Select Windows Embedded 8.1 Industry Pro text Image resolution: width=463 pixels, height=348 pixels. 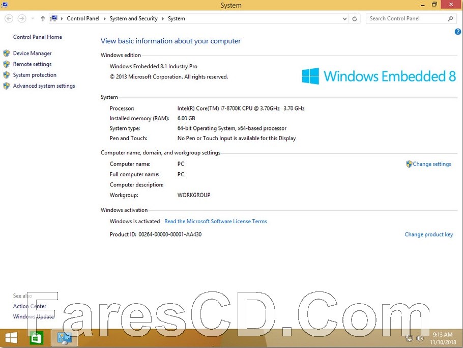click(x=153, y=67)
